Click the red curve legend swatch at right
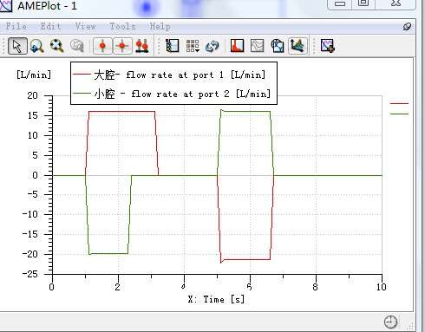This screenshot has height=332, width=425. [399, 103]
